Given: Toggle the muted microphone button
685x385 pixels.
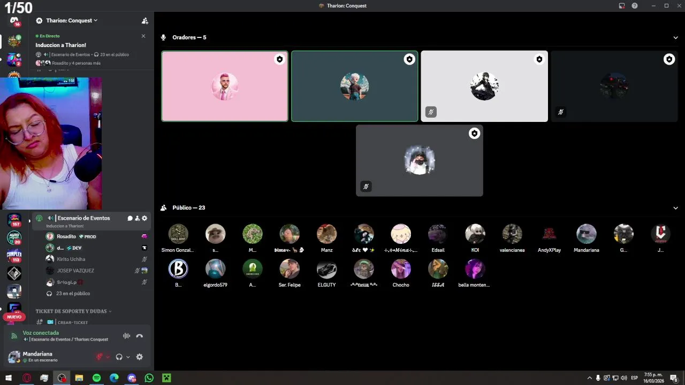Looking at the screenshot, I should 100,357.
